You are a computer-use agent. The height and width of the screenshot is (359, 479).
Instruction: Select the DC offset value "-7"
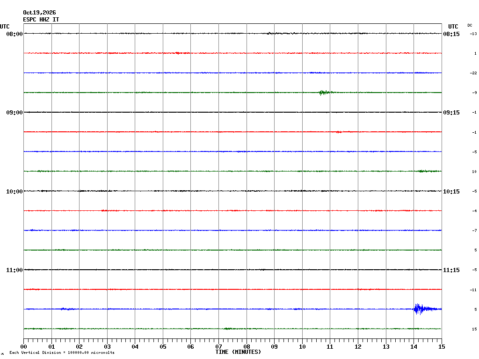[x=474, y=230]
